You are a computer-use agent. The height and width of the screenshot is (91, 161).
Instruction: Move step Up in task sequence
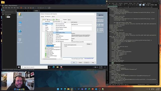point(54,20)
